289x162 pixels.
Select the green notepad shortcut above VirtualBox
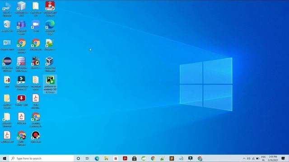click(x=50, y=45)
